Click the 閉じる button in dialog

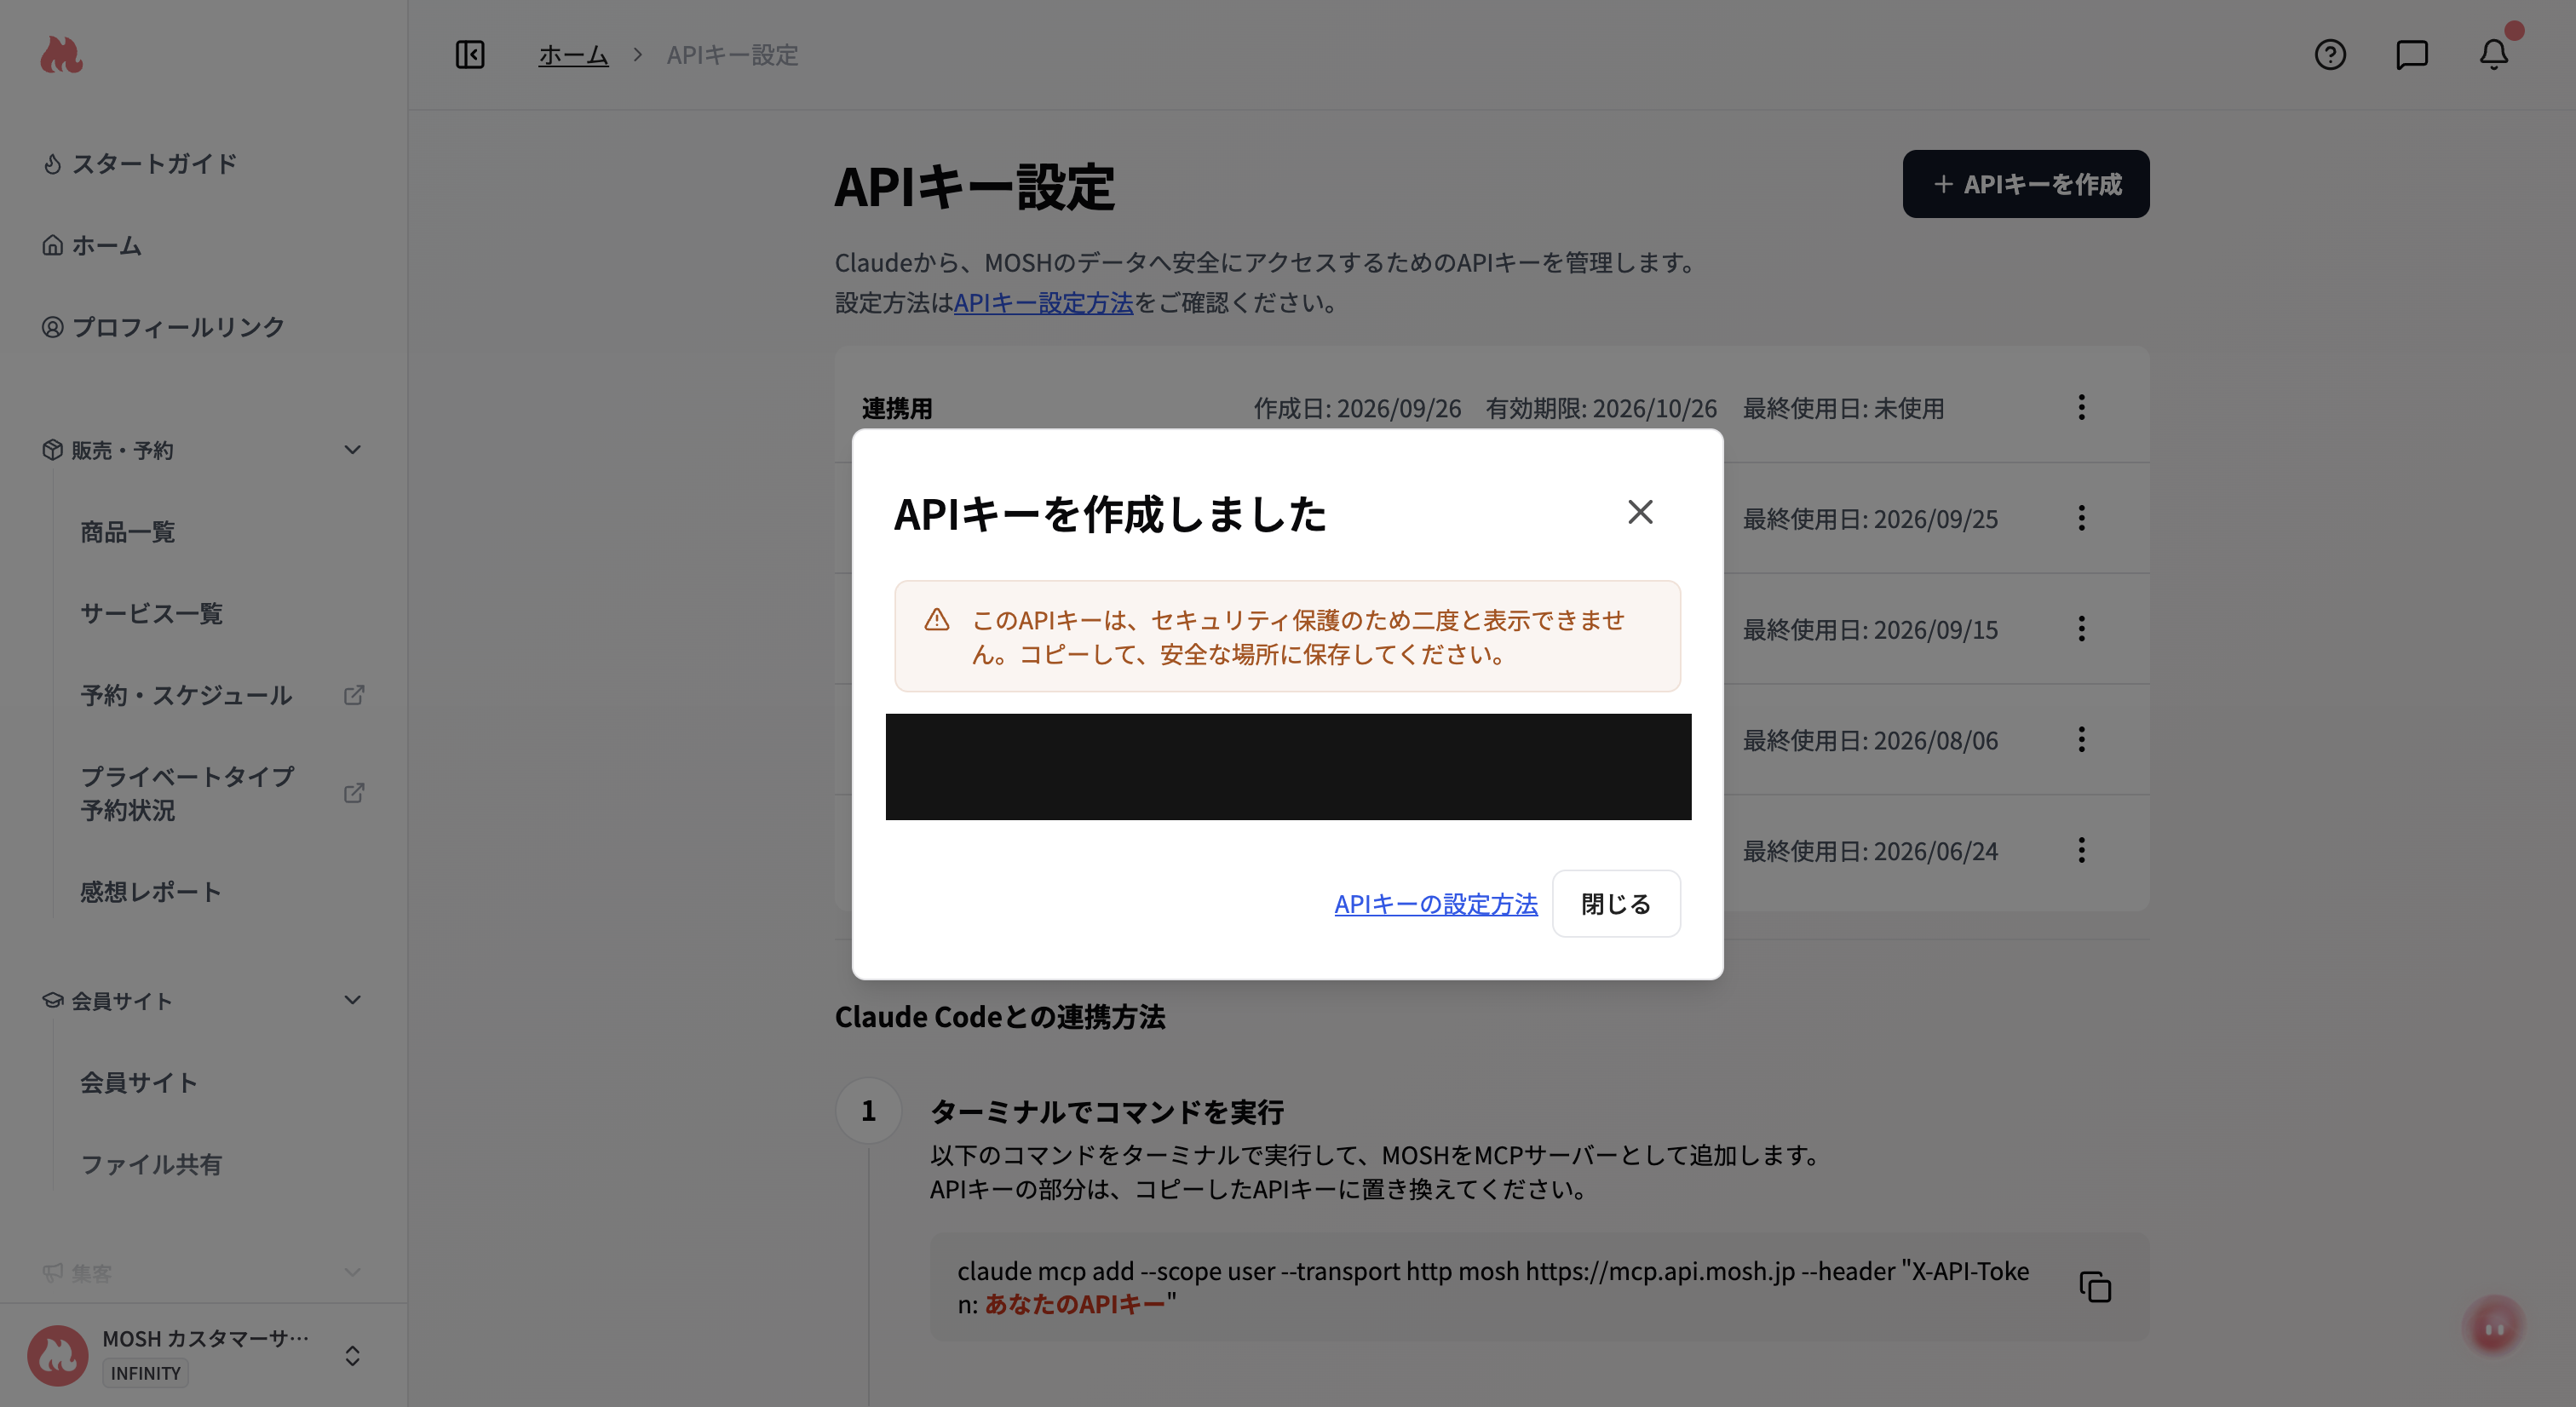coord(1616,904)
